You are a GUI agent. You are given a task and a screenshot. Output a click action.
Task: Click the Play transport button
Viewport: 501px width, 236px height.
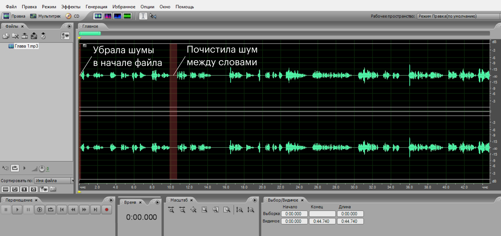tap(17, 209)
